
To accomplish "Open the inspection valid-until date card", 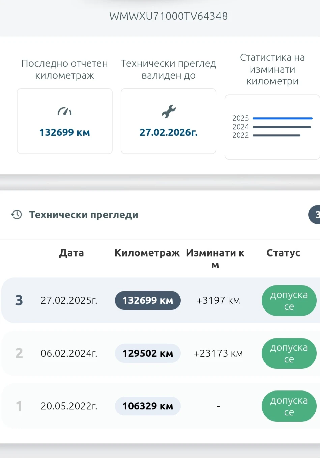I will 168,121.
